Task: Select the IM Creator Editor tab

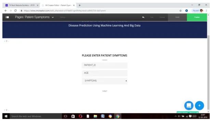Action: (58, 5)
